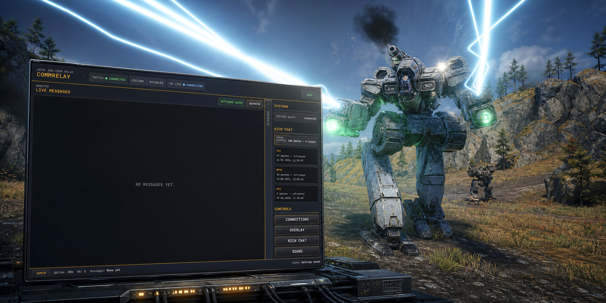Screen dimensions: 606x303
Task: Click the blue VK Live status dot
Action: 184,85
